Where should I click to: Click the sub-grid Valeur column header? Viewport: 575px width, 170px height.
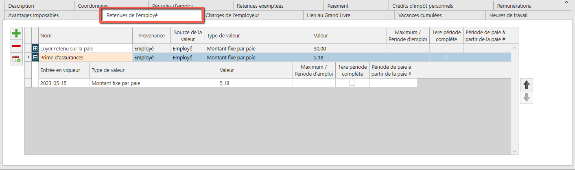255,70
